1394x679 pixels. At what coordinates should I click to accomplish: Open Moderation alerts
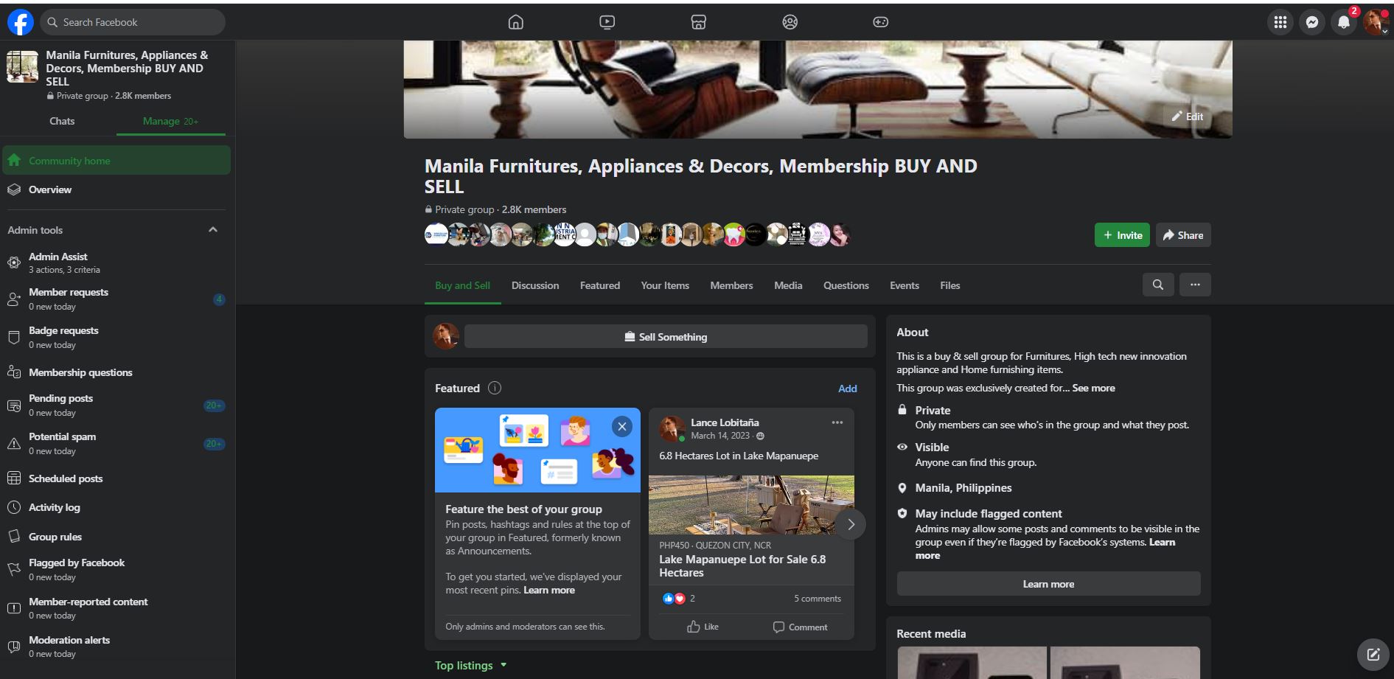pos(116,647)
